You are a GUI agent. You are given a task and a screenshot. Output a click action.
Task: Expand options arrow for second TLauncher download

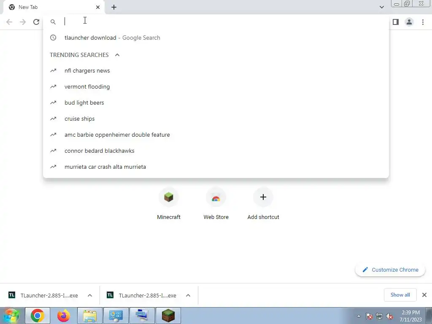click(188, 295)
